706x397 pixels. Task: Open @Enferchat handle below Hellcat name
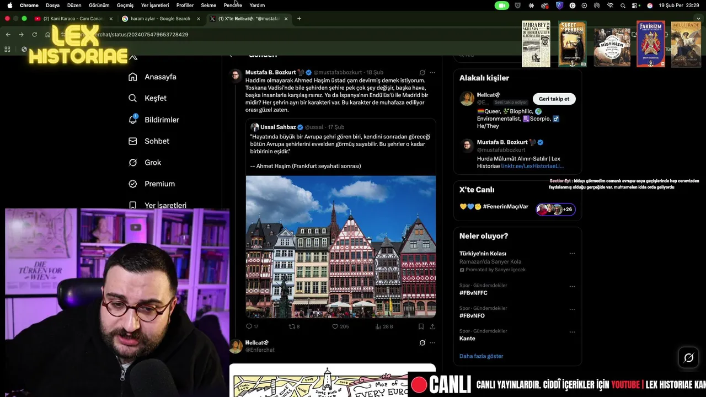(x=260, y=350)
